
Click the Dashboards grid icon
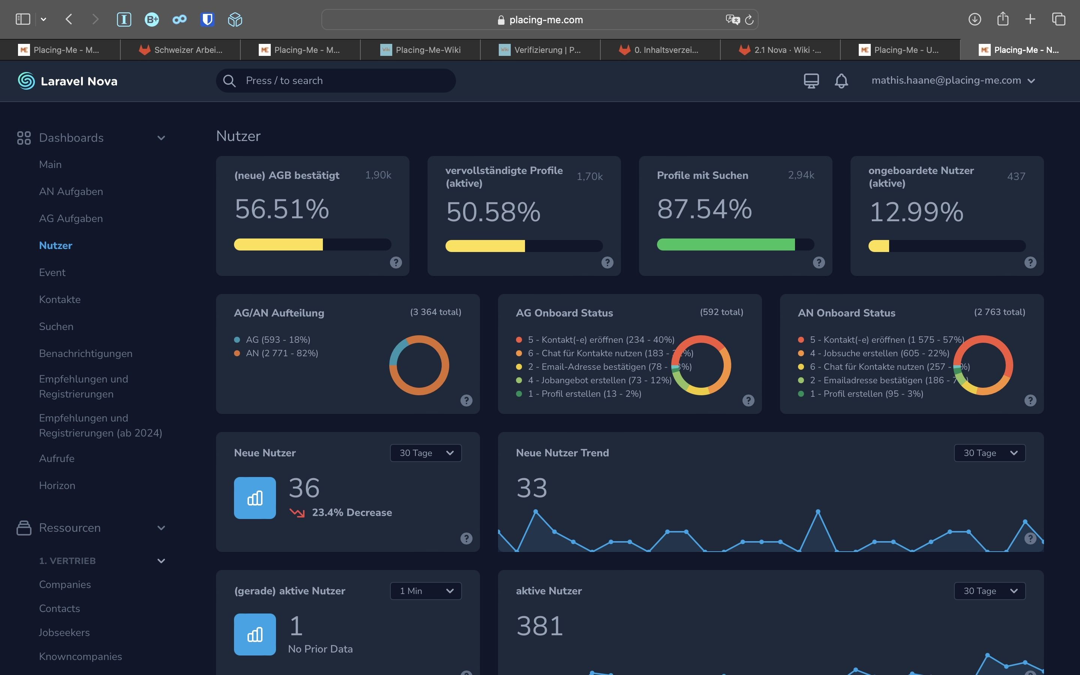(x=24, y=138)
